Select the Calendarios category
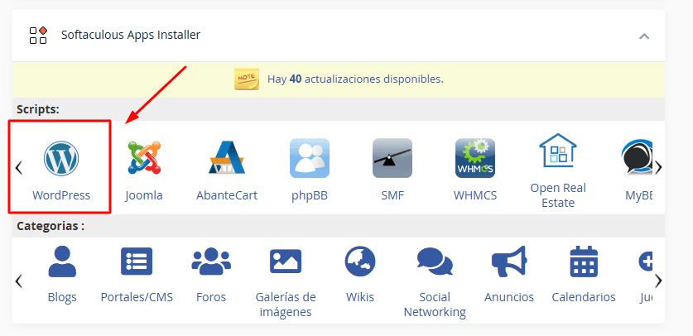 (584, 273)
